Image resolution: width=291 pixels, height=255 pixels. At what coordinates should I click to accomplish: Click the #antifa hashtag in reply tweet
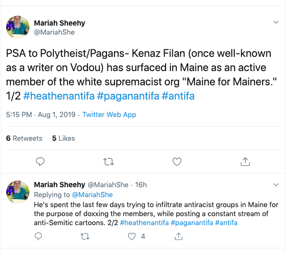click(226, 222)
